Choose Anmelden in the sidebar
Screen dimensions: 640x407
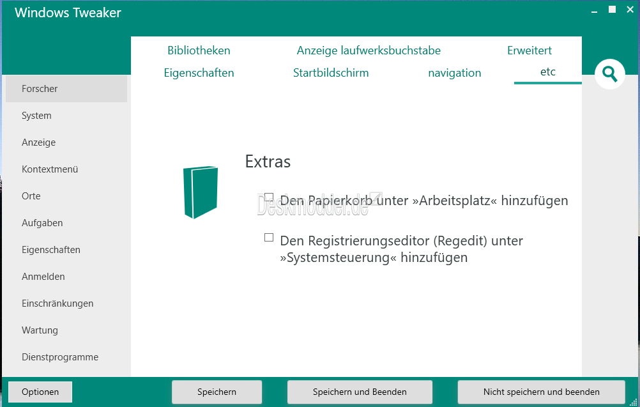pyautogui.click(x=66, y=277)
